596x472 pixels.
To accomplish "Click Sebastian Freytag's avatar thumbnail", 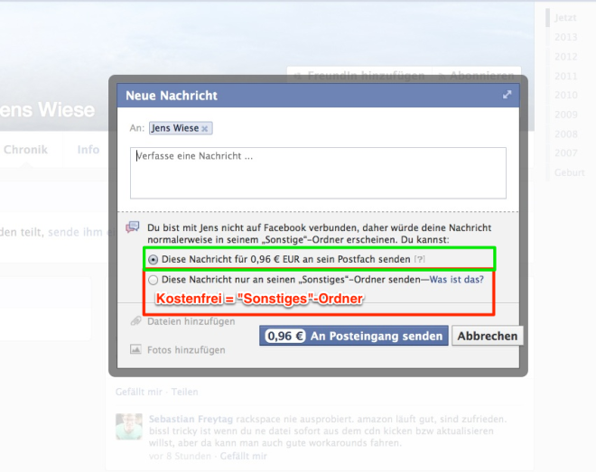I will coord(129,427).
